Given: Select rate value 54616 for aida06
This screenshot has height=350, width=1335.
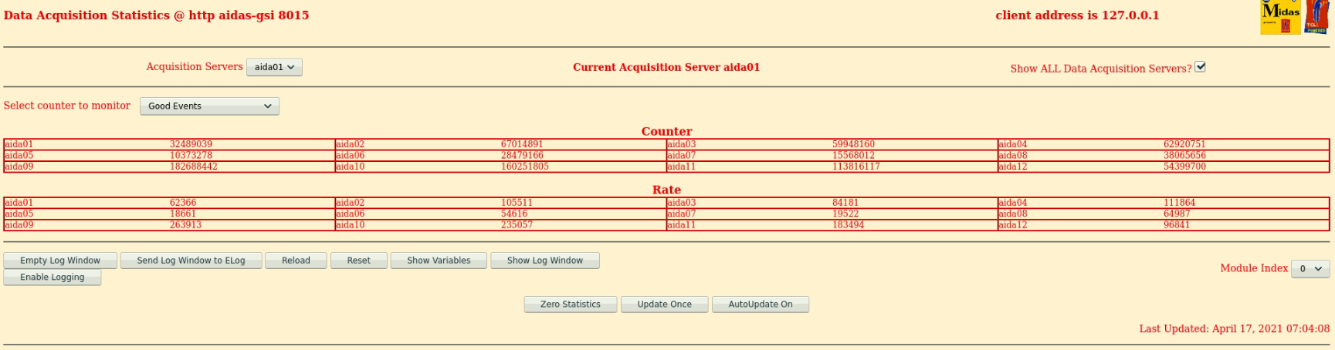Looking at the screenshot, I should point(514,214).
